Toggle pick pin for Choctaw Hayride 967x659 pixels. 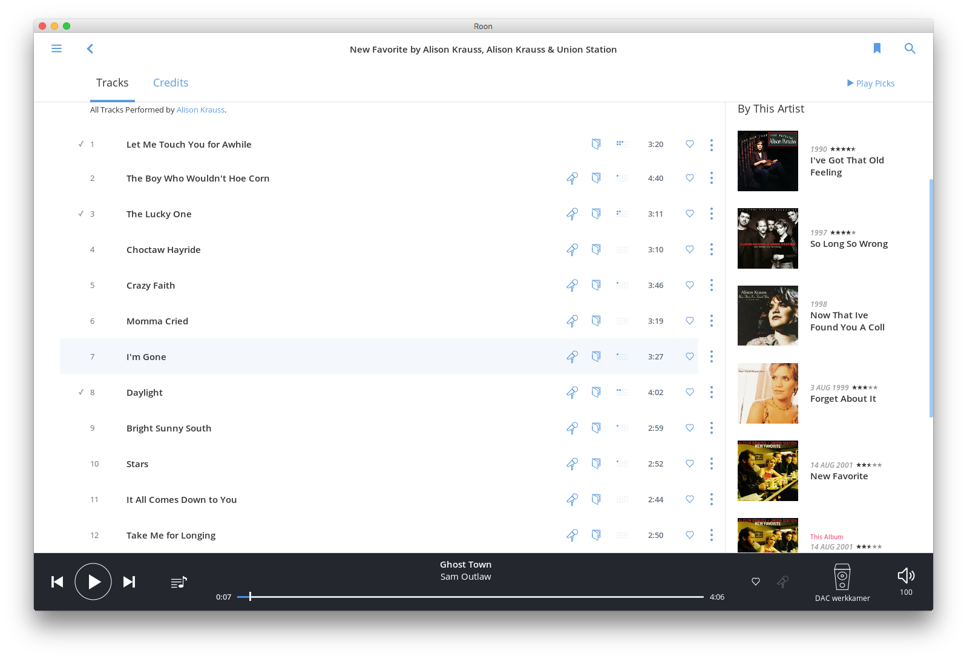[x=572, y=249]
